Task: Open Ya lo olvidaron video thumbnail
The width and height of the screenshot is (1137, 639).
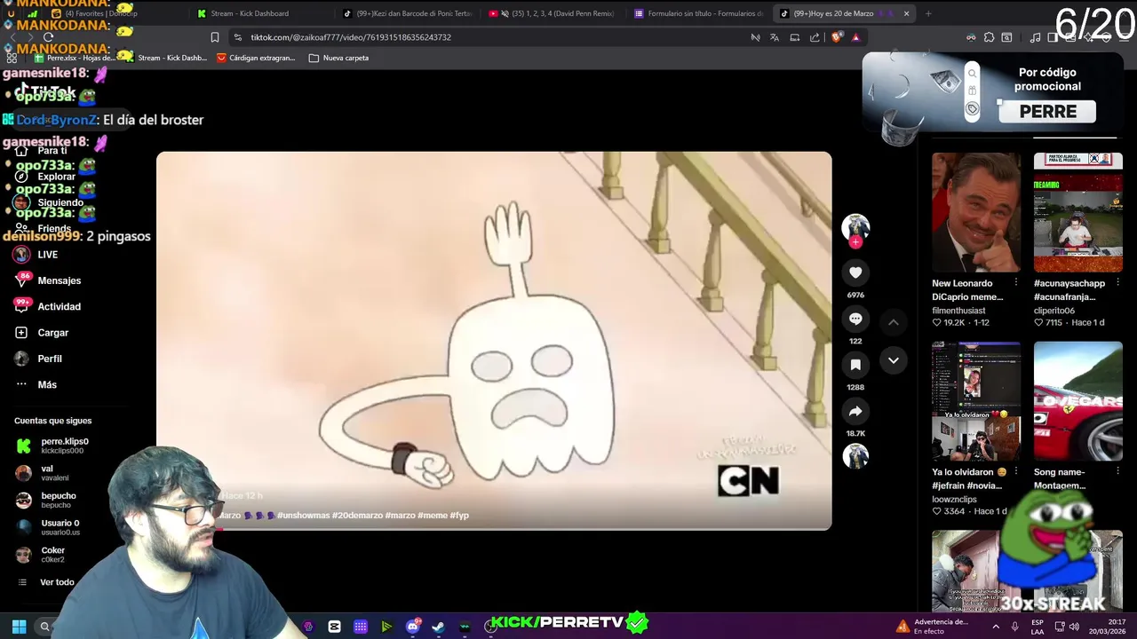Action: (x=976, y=401)
